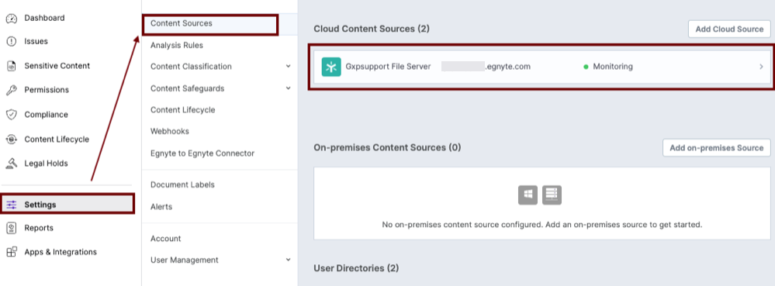Click the green Monitoring status dot
The image size is (775, 286).
tap(586, 67)
